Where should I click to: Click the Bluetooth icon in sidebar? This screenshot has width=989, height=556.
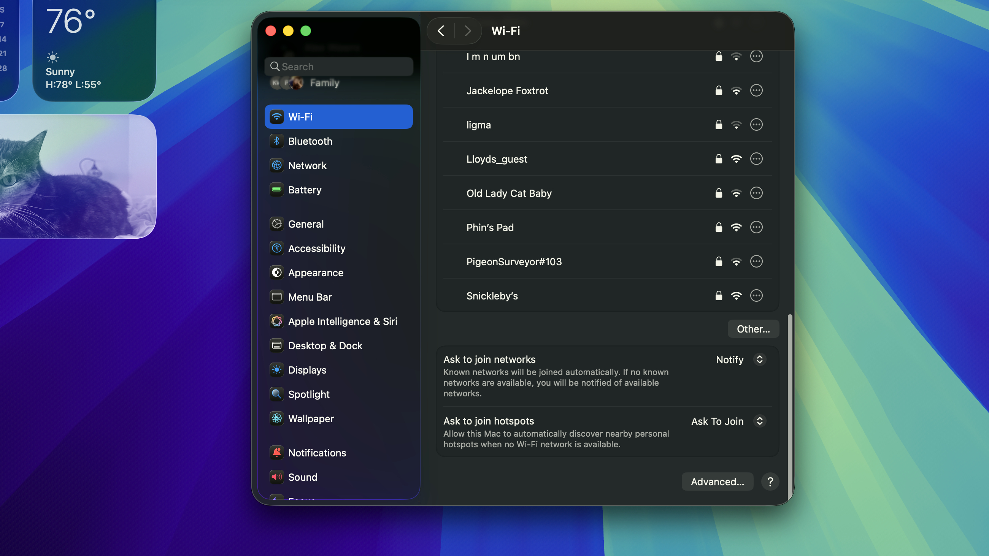pos(276,141)
